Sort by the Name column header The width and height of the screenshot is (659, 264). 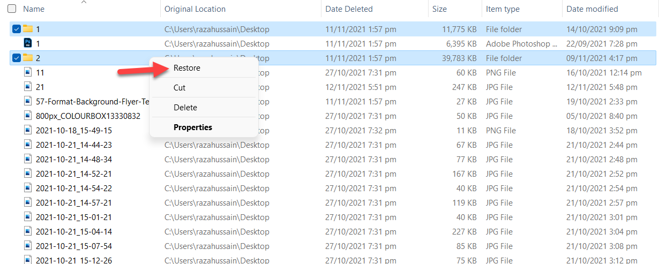pos(34,9)
